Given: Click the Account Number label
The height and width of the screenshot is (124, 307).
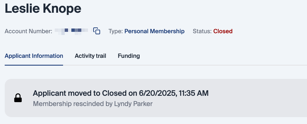Looking at the screenshot, I should point(28,31).
